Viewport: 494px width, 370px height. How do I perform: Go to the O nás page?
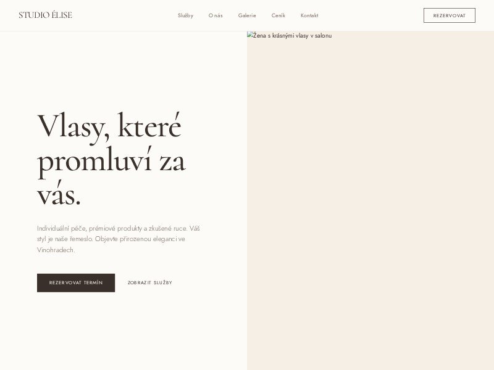point(216,15)
